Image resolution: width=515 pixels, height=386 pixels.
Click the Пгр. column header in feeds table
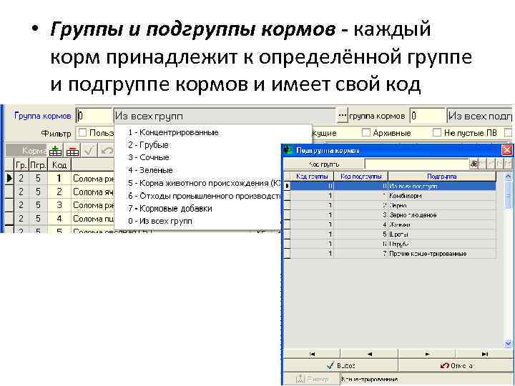[38, 165]
